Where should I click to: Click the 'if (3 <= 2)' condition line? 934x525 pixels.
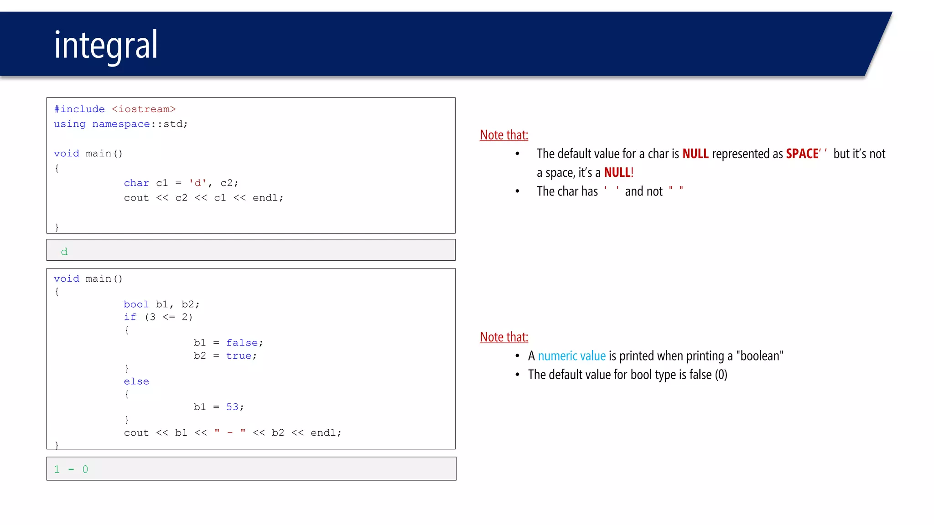pyautogui.click(x=158, y=317)
